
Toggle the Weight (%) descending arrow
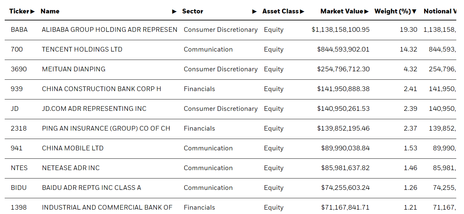click(x=414, y=11)
